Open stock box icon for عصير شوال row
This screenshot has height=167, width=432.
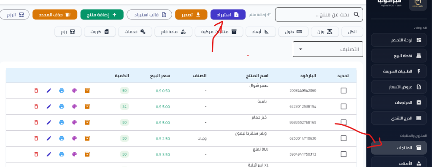pyautogui.click(x=87, y=90)
